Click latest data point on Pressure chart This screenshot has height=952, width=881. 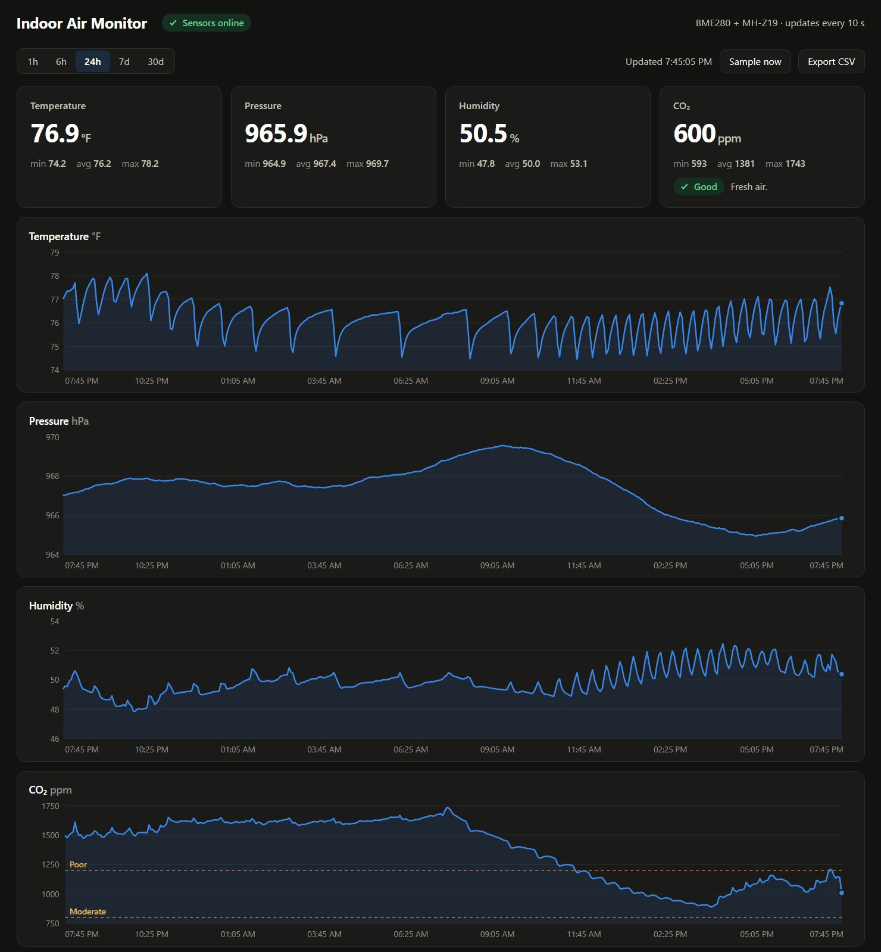pos(841,518)
